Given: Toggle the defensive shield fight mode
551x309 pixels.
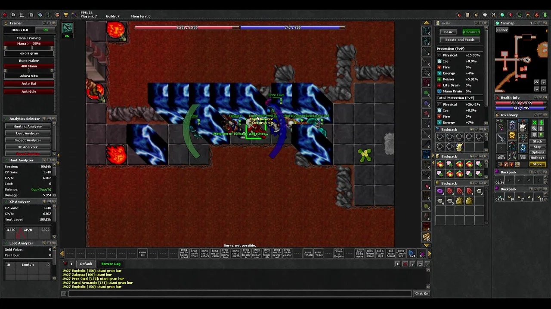Looking at the screenshot, I should click(x=535, y=135).
